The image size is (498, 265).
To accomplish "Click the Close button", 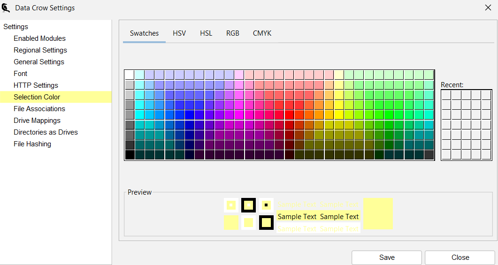I will (x=460, y=257).
